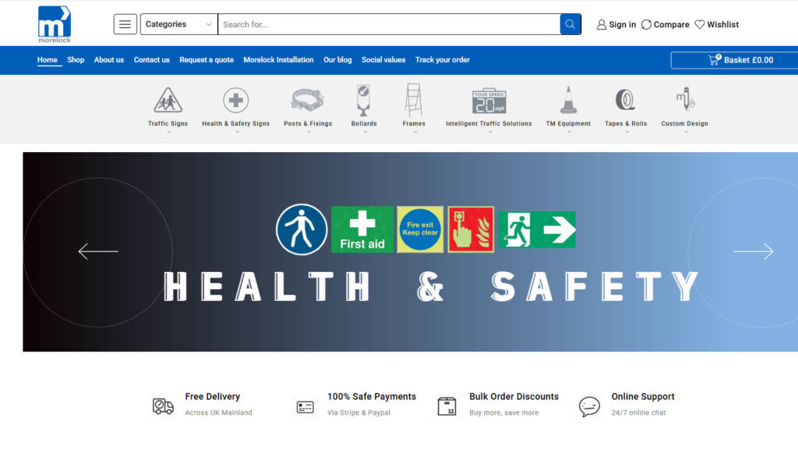The image size is (798, 449).
Task: Click the Intelligent Traffic Solutions icon
Action: (x=489, y=101)
